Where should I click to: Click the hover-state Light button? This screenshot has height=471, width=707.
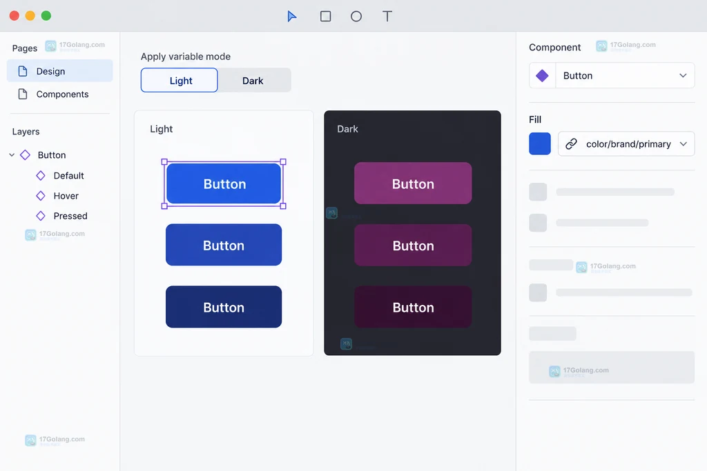click(x=224, y=245)
